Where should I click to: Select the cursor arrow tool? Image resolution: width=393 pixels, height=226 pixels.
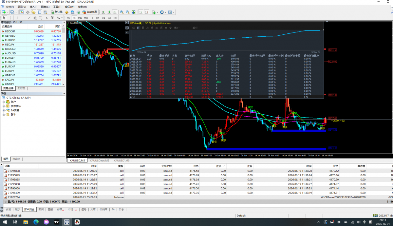coord(4,17)
